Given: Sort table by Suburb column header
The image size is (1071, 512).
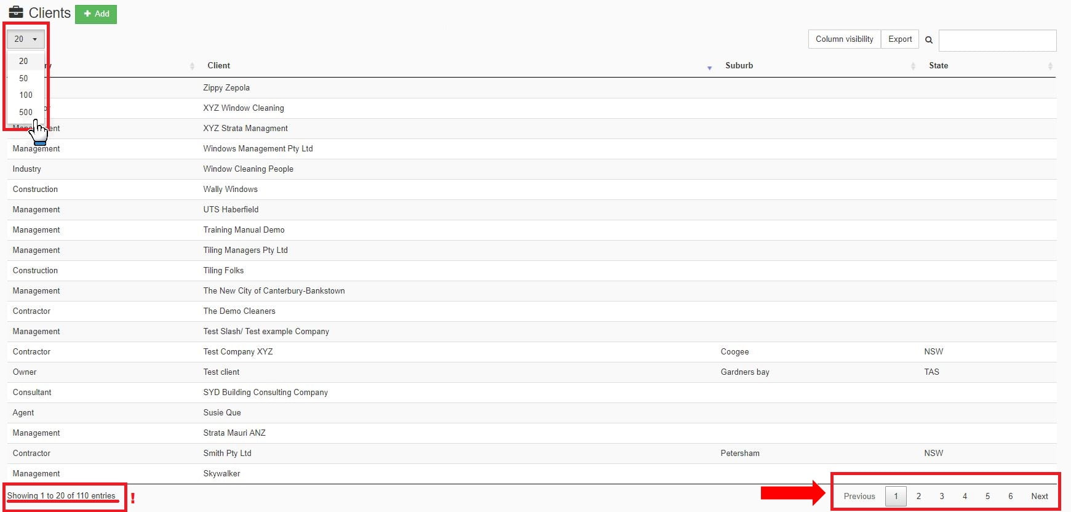Looking at the screenshot, I should pos(739,65).
